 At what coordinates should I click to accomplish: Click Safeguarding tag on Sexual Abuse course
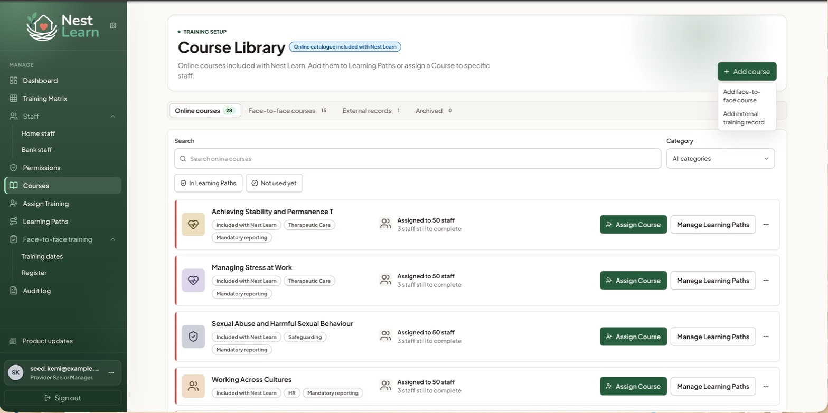(305, 337)
